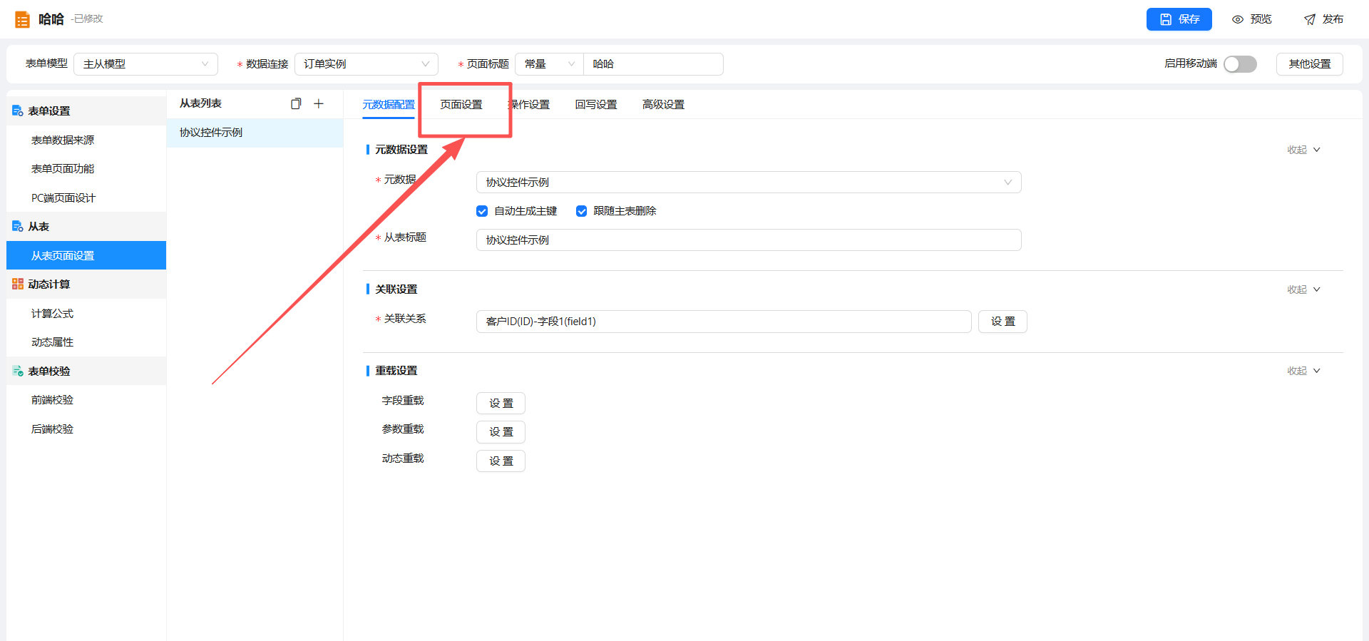
Task: Click the 表单校验 section icon
Action: click(18, 371)
